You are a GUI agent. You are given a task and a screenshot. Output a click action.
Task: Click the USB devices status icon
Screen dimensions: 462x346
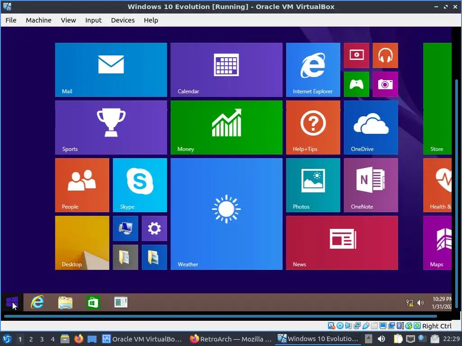pos(365,326)
